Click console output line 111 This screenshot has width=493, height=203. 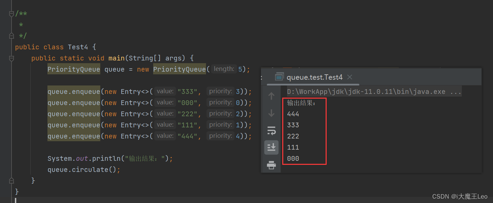pyautogui.click(x=293, y=148)
